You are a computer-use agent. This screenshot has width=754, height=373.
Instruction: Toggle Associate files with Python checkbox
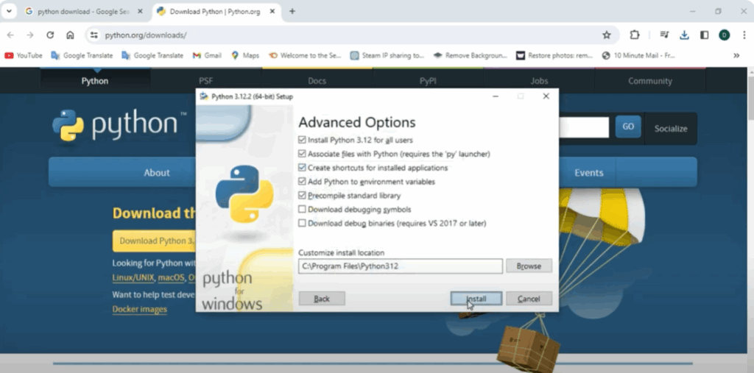coord(302,154)
